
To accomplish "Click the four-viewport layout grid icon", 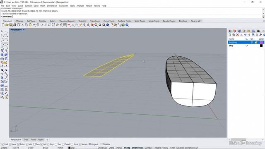I will [x=65, y=25].
